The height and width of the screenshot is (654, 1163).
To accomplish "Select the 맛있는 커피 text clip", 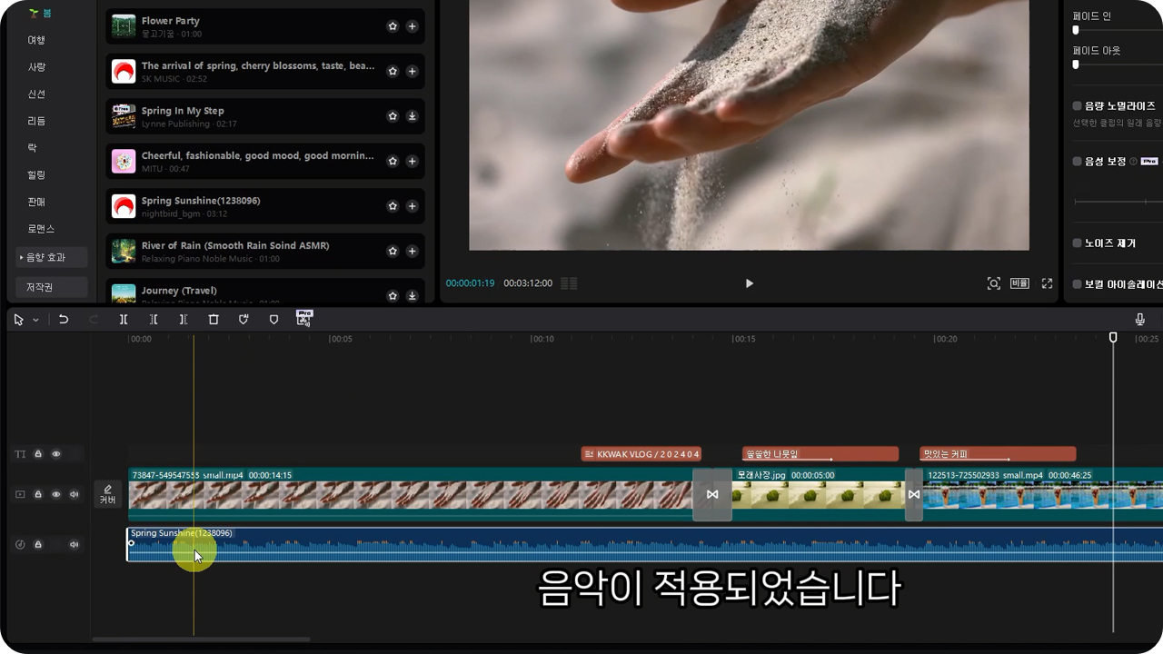I will point(998,454).
